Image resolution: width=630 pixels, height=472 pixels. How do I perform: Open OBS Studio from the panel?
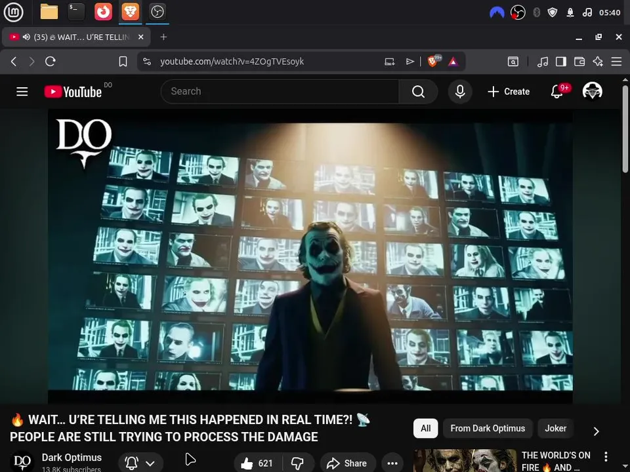click(157, 12)
